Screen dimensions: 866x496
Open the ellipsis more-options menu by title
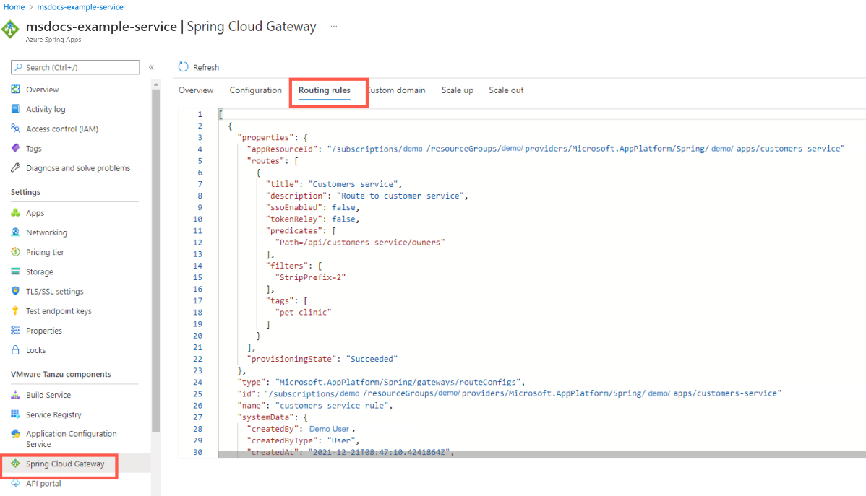pos(333,26)
